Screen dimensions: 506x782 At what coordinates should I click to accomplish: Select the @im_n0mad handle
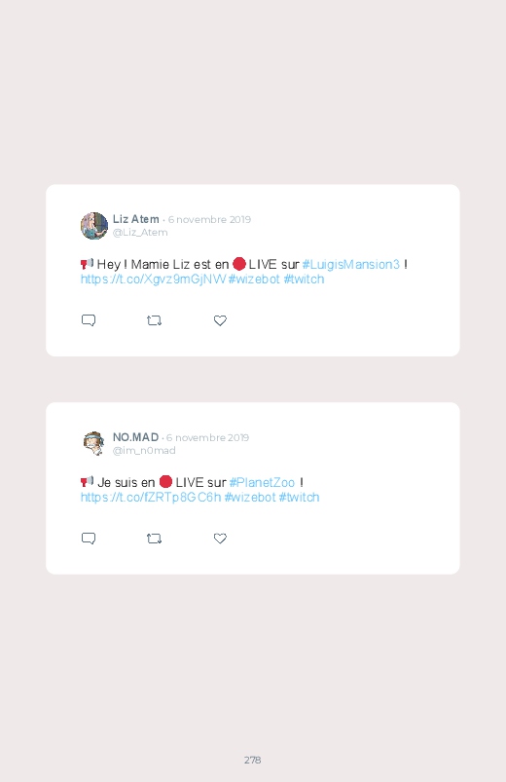(x=144, y=450)
